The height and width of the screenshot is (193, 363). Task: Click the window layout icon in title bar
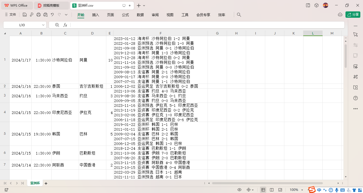(x=308, y=5)
